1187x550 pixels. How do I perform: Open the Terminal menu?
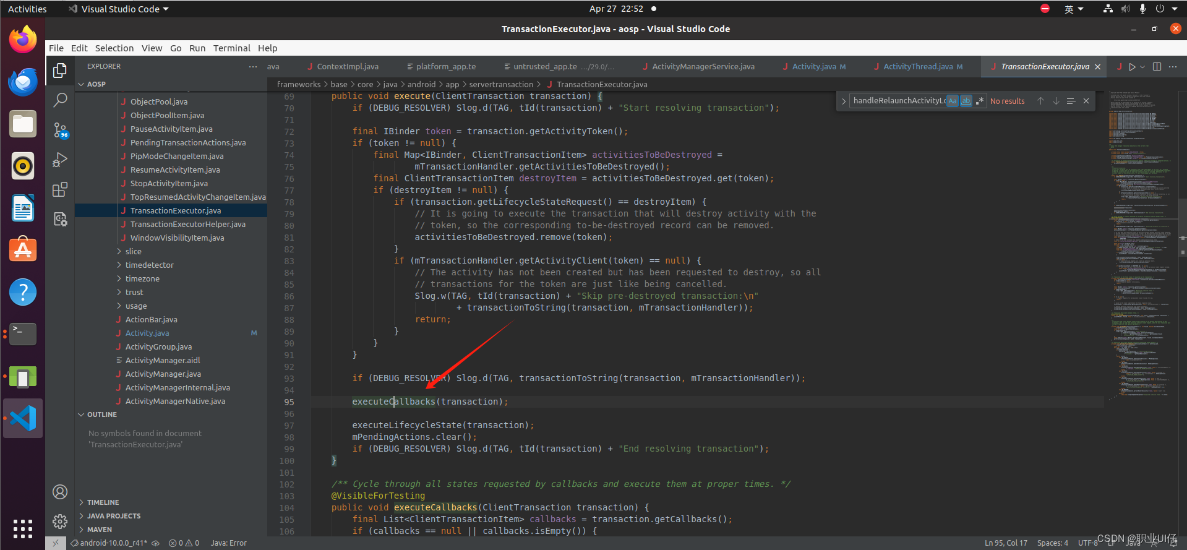point(232,48)
